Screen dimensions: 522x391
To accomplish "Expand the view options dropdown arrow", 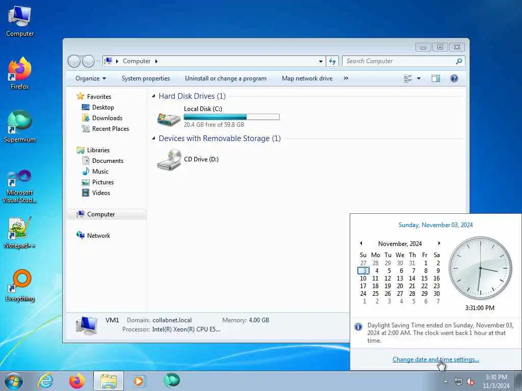I will pos(419,78).
